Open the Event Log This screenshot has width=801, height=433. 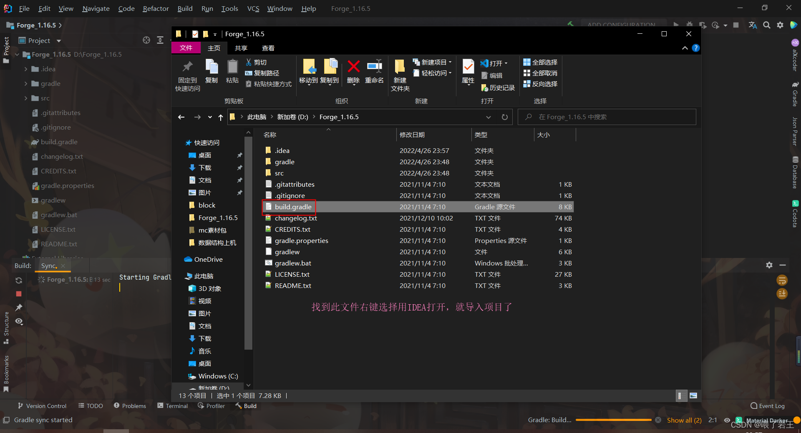pos(768,406)
